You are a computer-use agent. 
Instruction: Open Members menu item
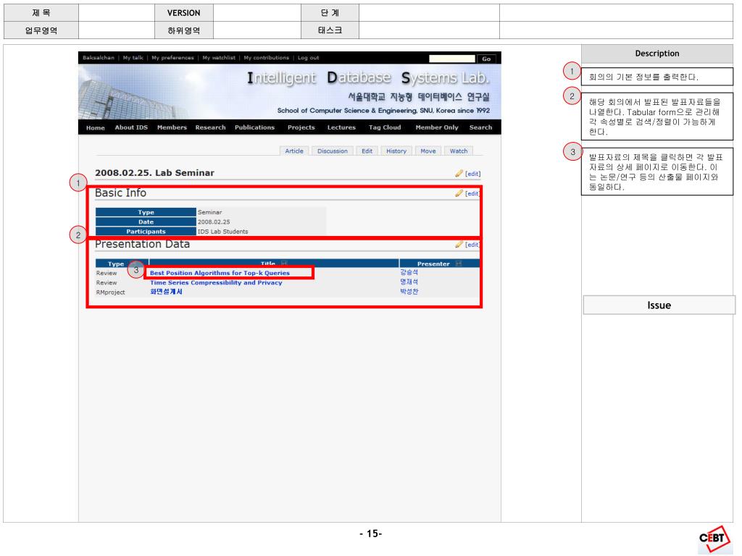pos(172,127)
